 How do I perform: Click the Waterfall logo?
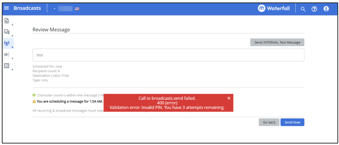pos(274,9)
